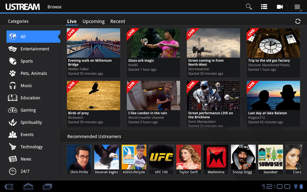Open Chris Pirillo recommended channel
307x192 pixels.
click(79, 160)
